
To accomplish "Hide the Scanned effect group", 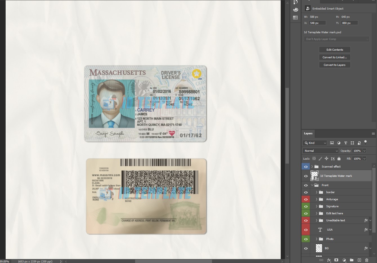I will click(306, 167).
